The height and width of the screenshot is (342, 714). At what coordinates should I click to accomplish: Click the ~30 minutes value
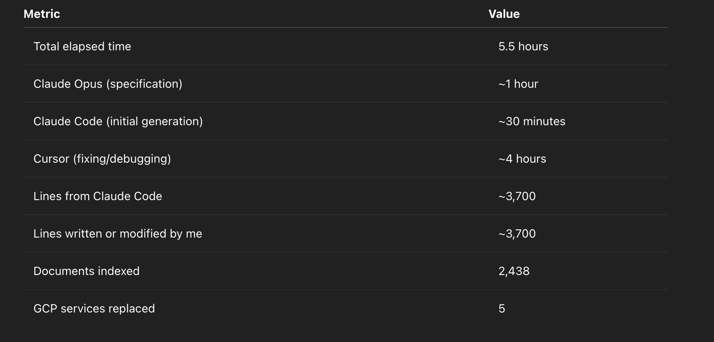(x=532, y=121)
